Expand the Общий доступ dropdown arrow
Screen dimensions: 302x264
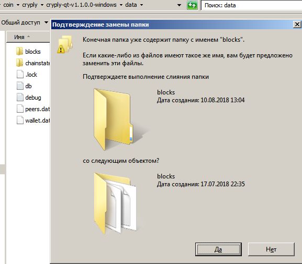46,22
